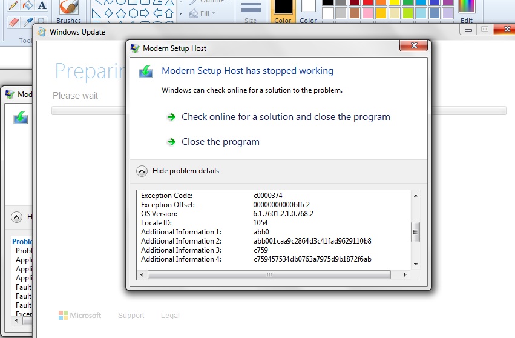Viewport: 515px width, 338px height.
Task: Select Locale ID value '1054'
Action: point(260,223)
